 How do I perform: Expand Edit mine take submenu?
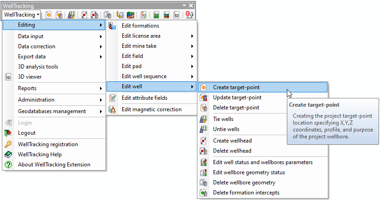[151, 46]
